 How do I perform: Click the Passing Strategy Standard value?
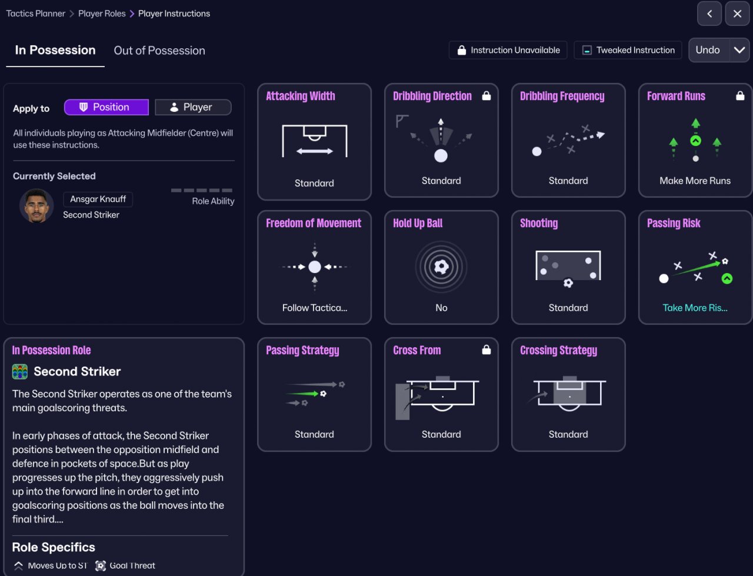tap(315, 434)
